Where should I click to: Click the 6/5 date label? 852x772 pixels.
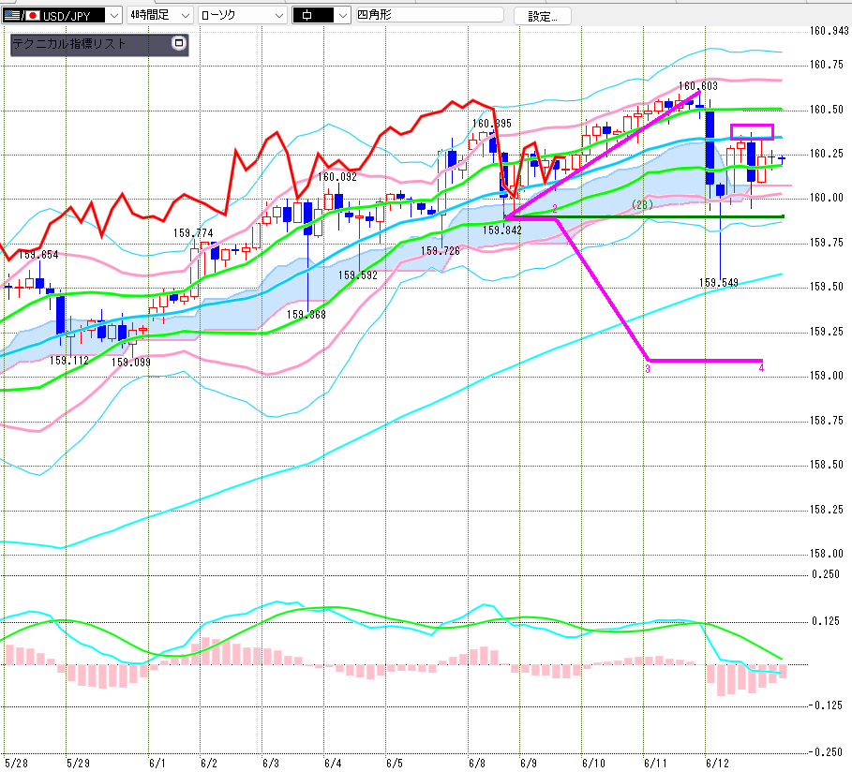[x=395, y=764]
